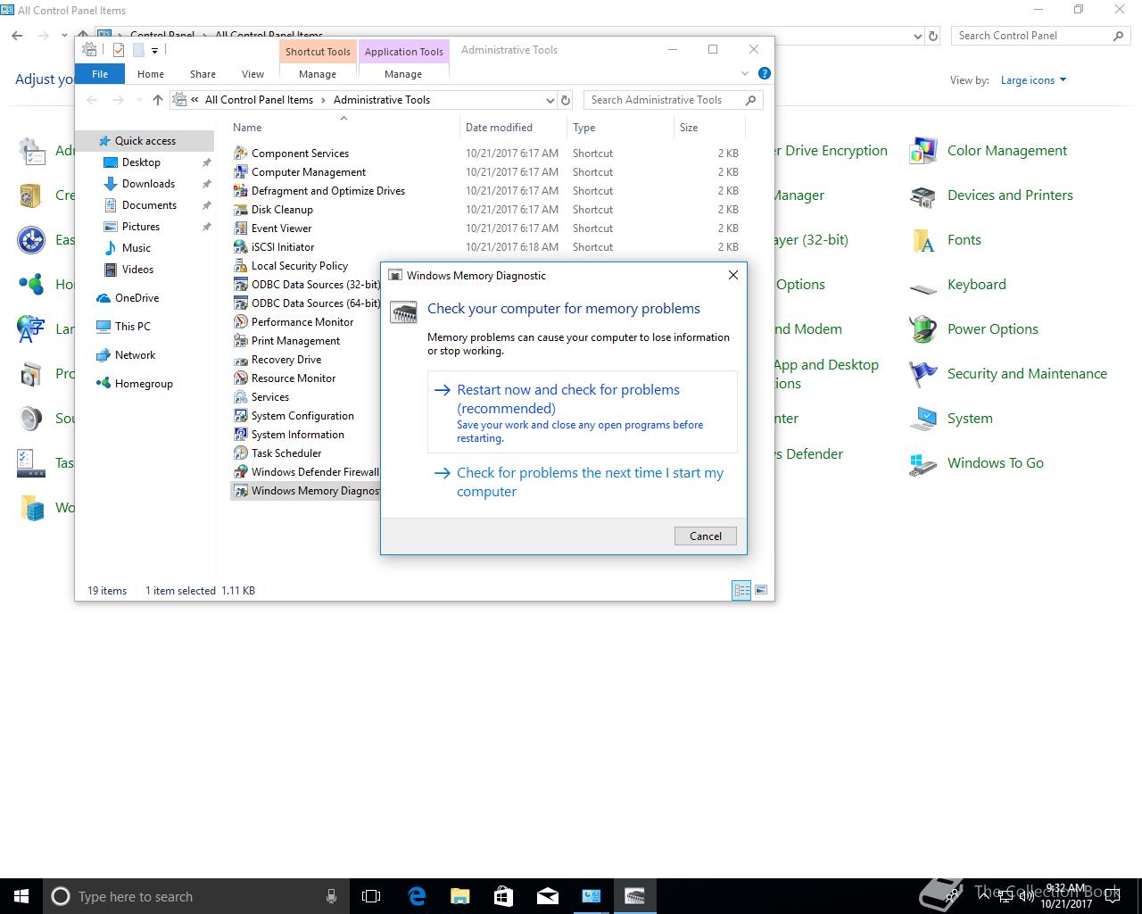Click the taskbar Type here to search box
The image size is (1142, 914).
(194, 896)
